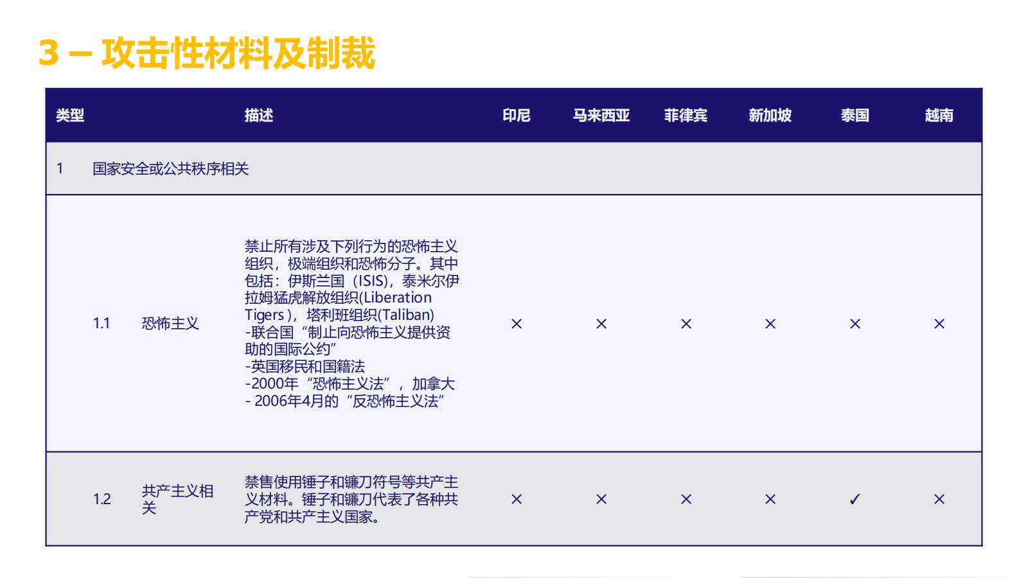
Task: Click the X mark for 共产主义相关 under 新加坡
Action: [x=770, y=499]
